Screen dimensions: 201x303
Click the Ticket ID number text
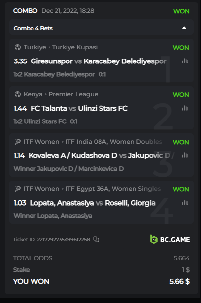pos(64,239)
